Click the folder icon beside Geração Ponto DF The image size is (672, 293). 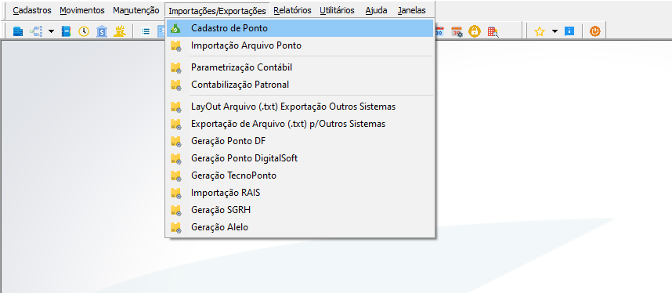(x=175, y=141)
